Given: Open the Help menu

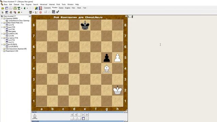Looking at the screenshot, I should click(77, 4).
